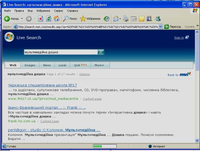Expand the Ссылки links bar chevron

198,26
